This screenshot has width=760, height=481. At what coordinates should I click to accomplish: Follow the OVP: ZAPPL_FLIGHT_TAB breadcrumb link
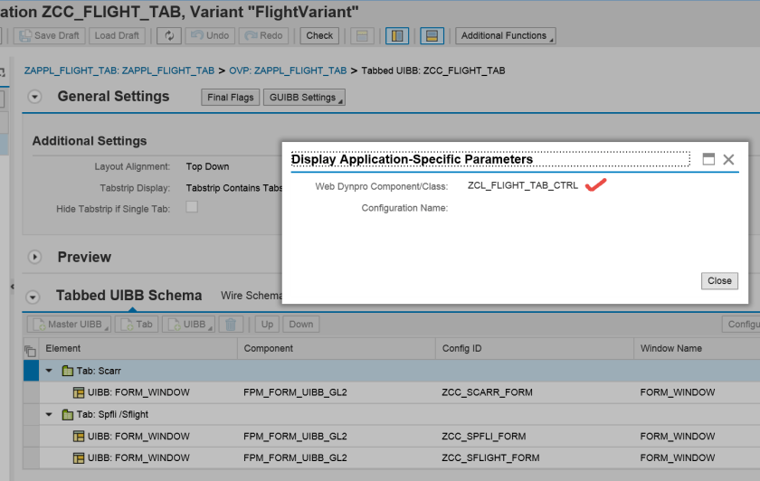[288, 71]
